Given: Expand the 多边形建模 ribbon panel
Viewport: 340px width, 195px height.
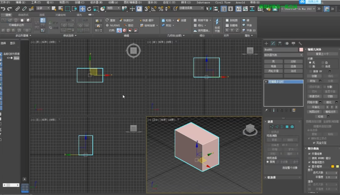Looking at the screenshot, I should [23, 35].
